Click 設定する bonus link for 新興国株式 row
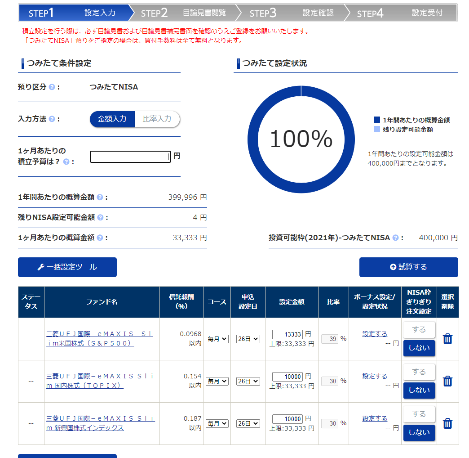 point(375,418)
